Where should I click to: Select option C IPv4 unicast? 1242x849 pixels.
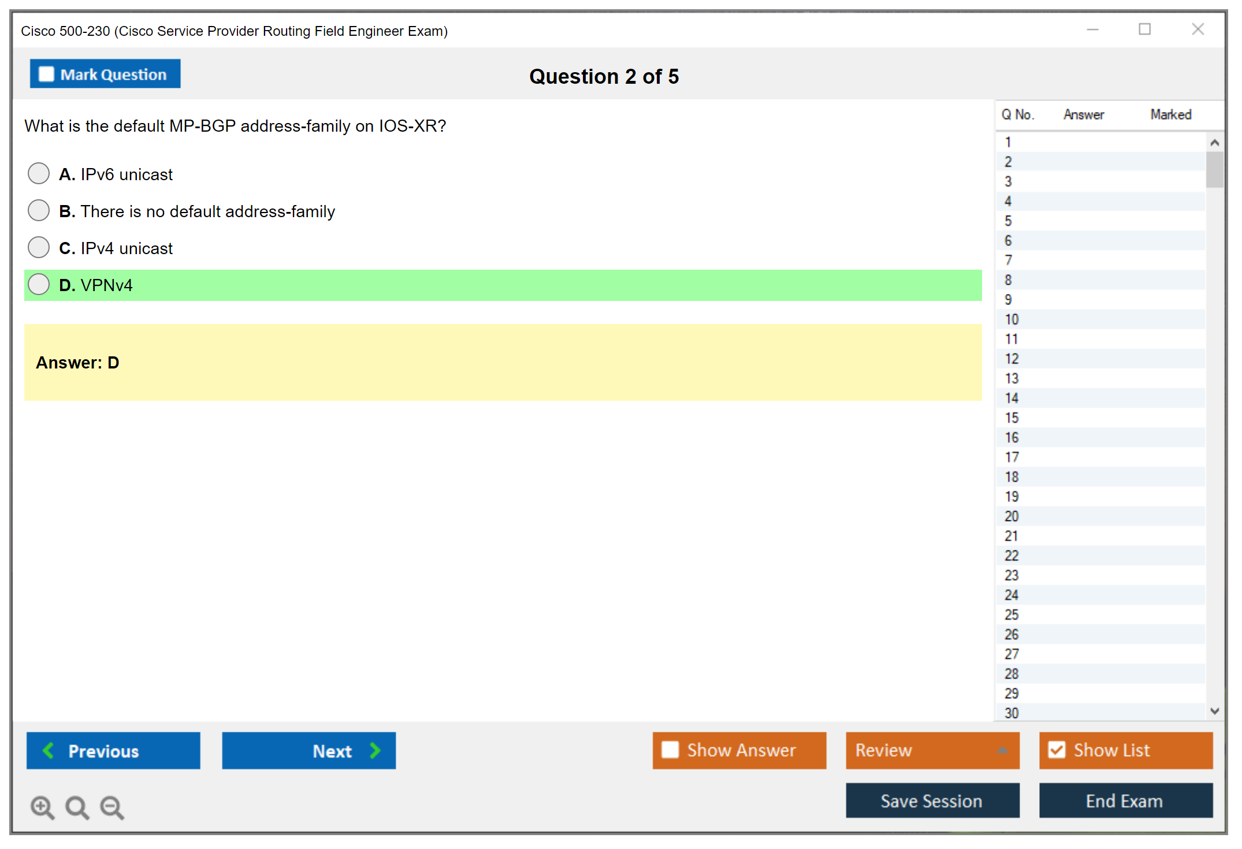39,247
